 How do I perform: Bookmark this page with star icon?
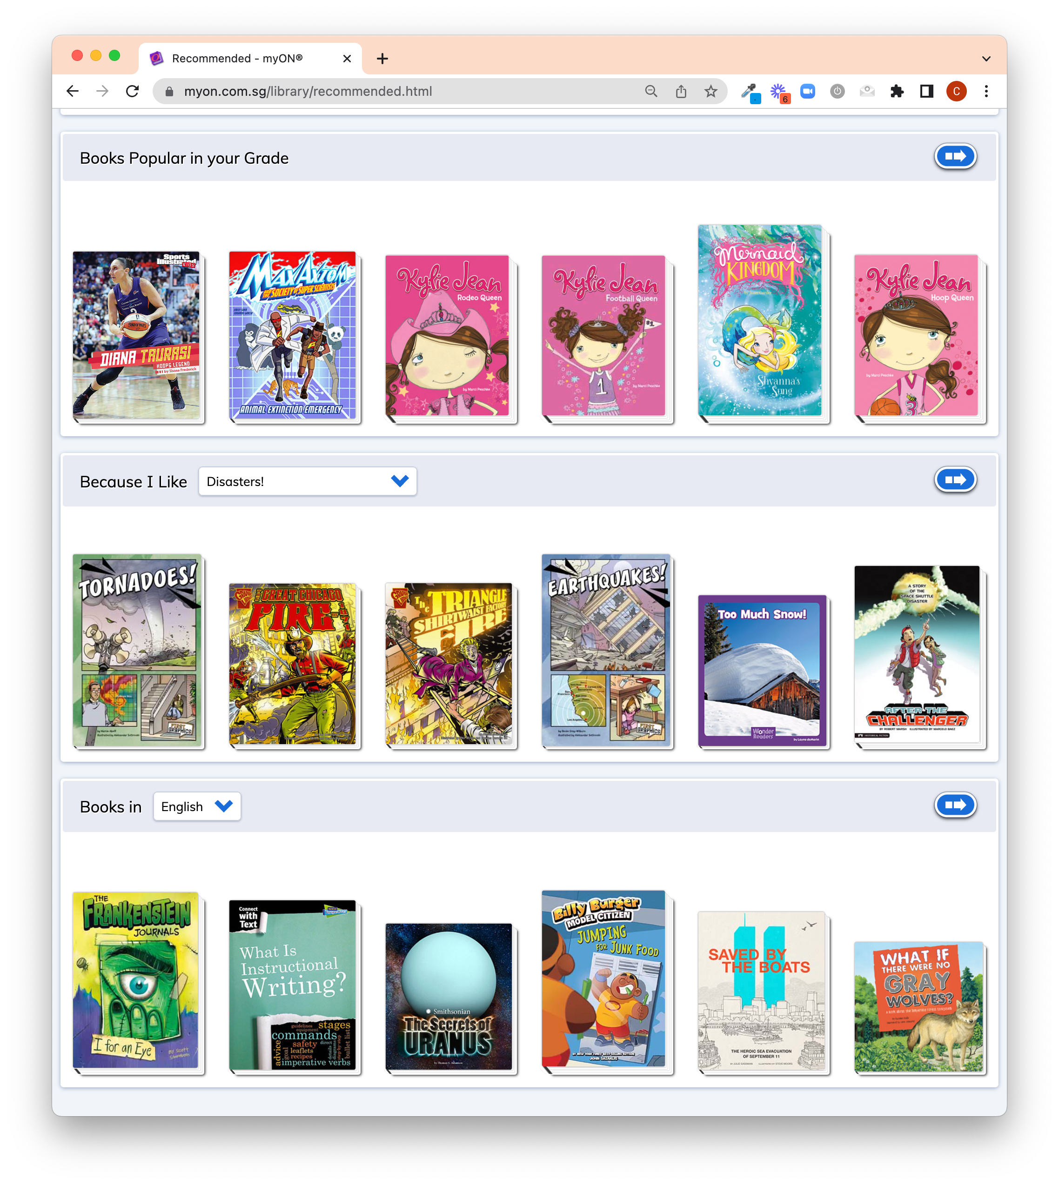pyautogui.click(x=710, y=91)
